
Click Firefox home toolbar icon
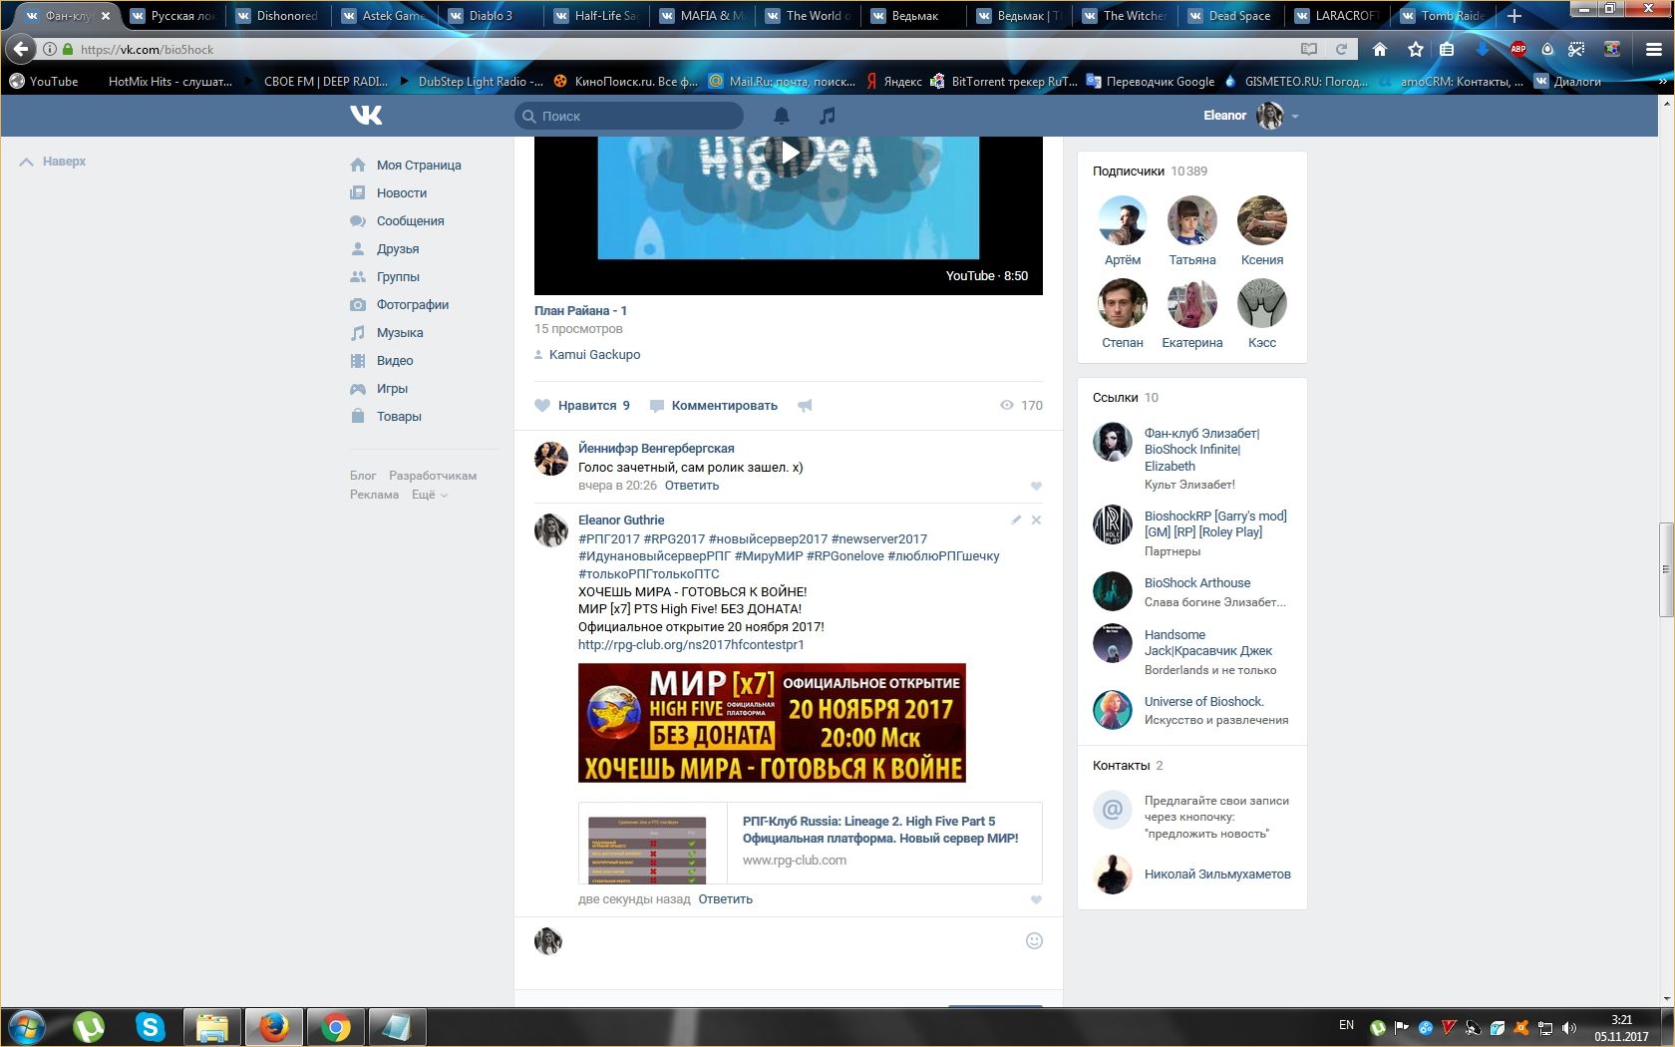1379,49
